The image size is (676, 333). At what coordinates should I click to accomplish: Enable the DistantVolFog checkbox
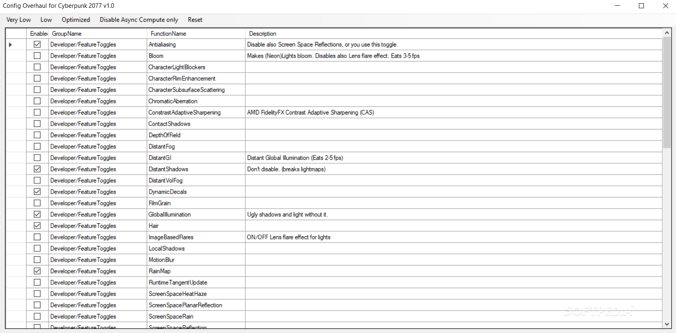37,181
